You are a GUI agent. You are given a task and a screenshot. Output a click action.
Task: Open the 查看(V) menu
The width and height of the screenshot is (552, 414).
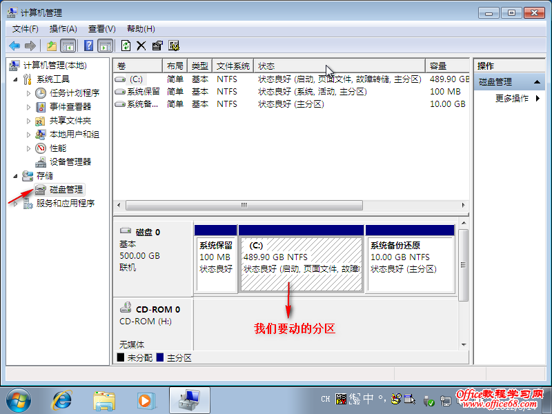tap(101, 28)
